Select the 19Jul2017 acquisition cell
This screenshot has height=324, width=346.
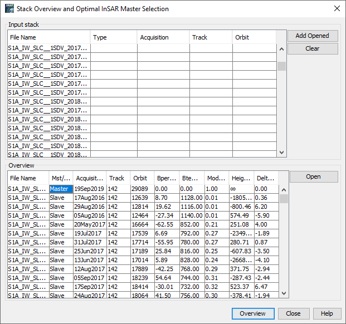tap(90, 233)
